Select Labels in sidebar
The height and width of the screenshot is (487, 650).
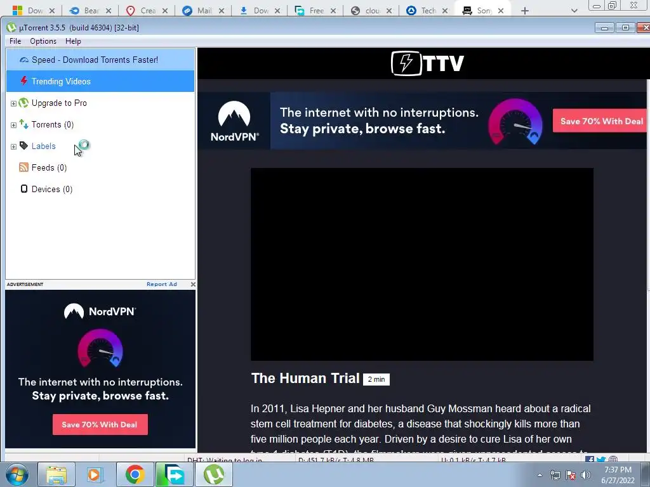44,146
